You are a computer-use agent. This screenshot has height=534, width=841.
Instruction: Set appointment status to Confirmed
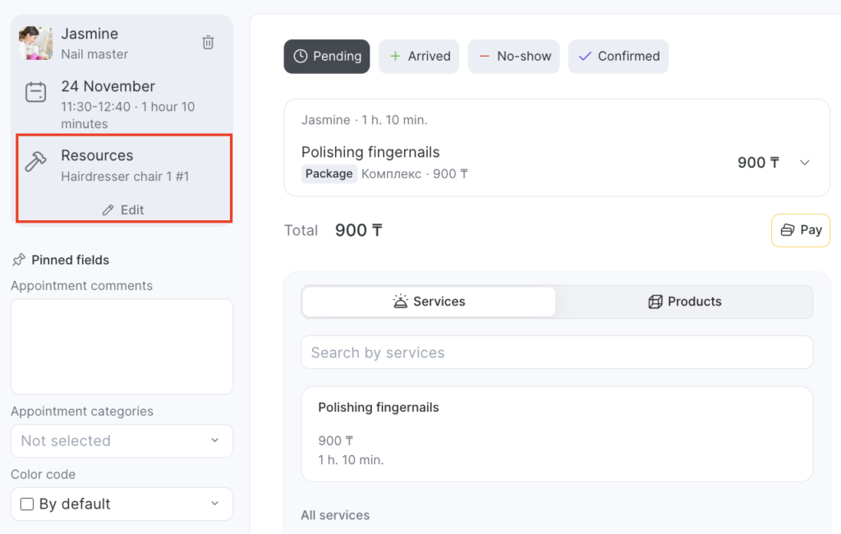coord(618,57)
